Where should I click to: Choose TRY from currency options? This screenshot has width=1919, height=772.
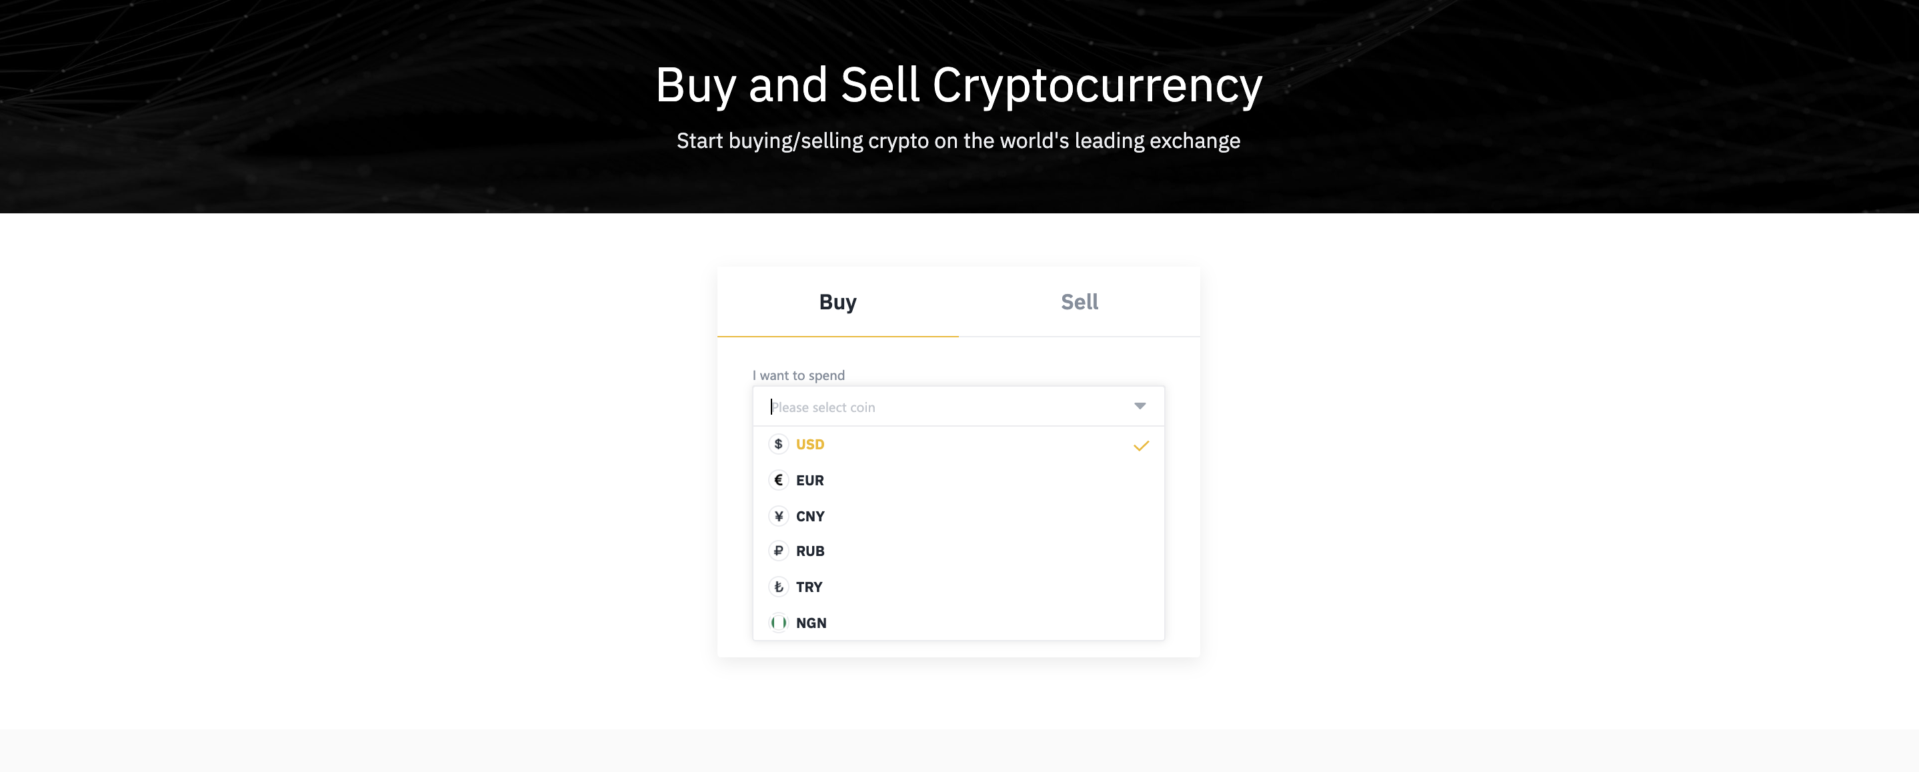pos(958,587)
